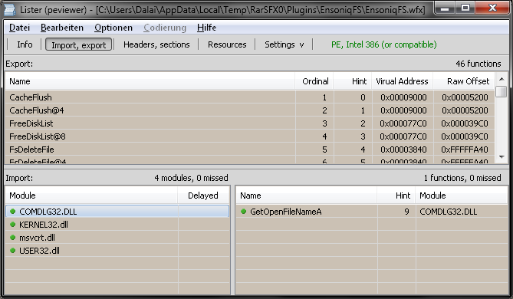The image size is (513, 299).
Task: Minimize the Lister window
Action: [445, 8]
